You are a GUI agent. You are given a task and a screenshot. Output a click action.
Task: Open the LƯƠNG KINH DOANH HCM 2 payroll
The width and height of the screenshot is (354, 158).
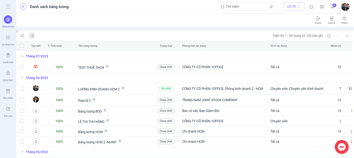coord(99,89)
